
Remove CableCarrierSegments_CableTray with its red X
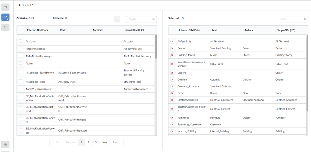[x=172, y=64]
